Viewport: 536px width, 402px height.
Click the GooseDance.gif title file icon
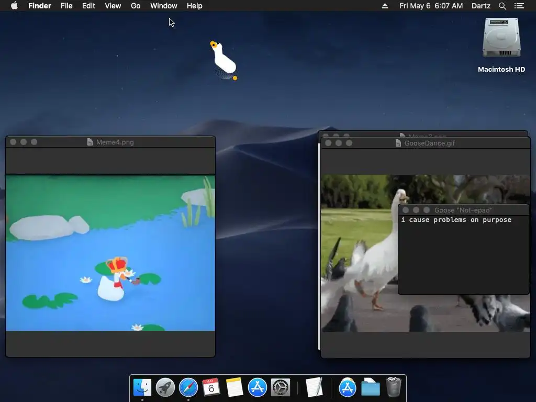[x=398, y=143]
